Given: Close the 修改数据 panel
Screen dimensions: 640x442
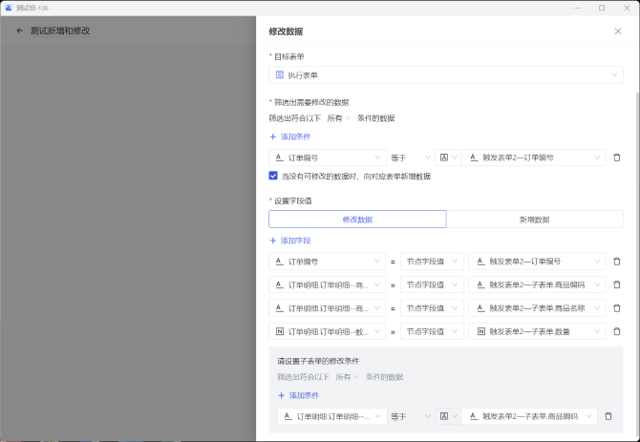Looking at the screenshot, I should tap(617, 32).
